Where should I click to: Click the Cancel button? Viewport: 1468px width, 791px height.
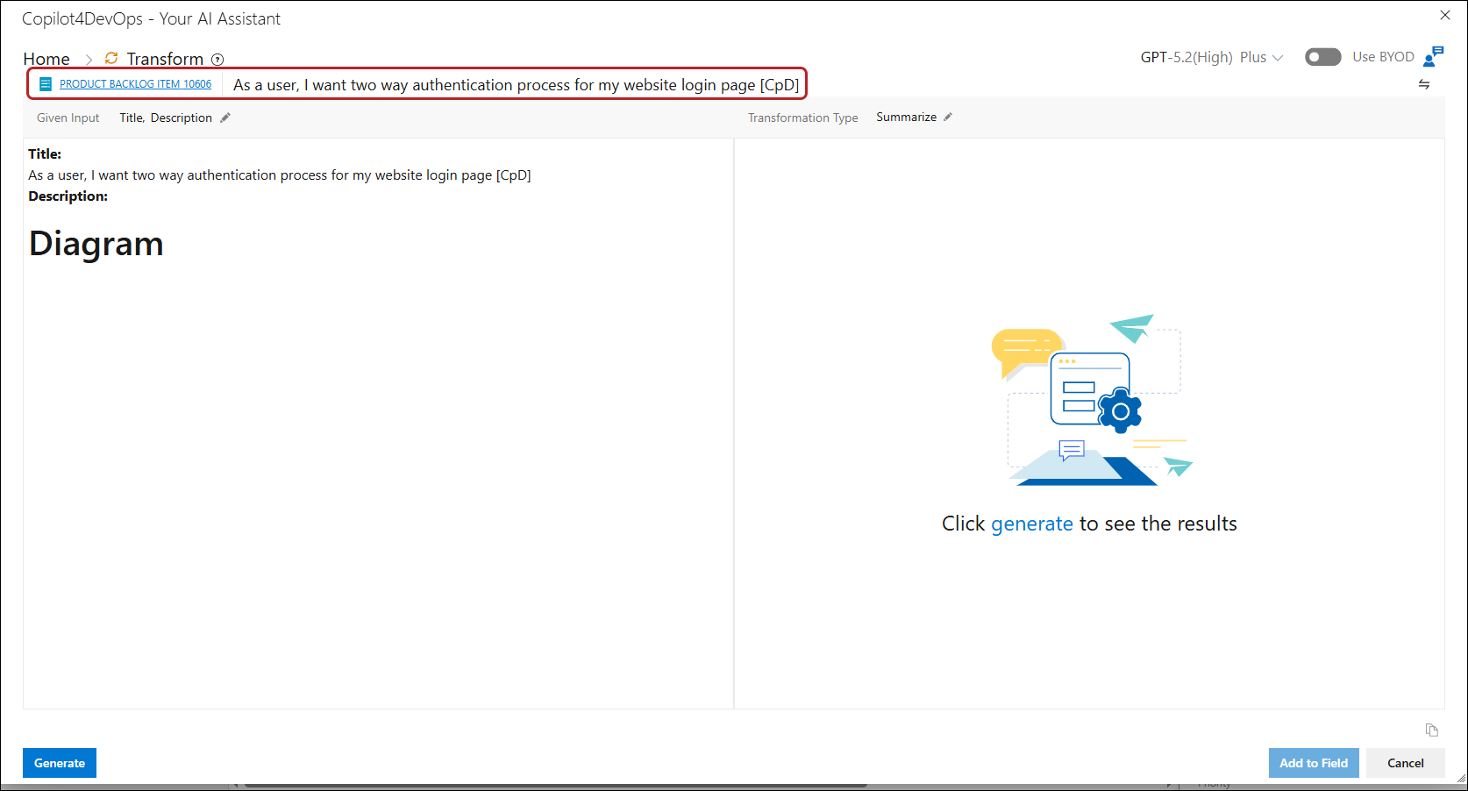coord(1405,763)
